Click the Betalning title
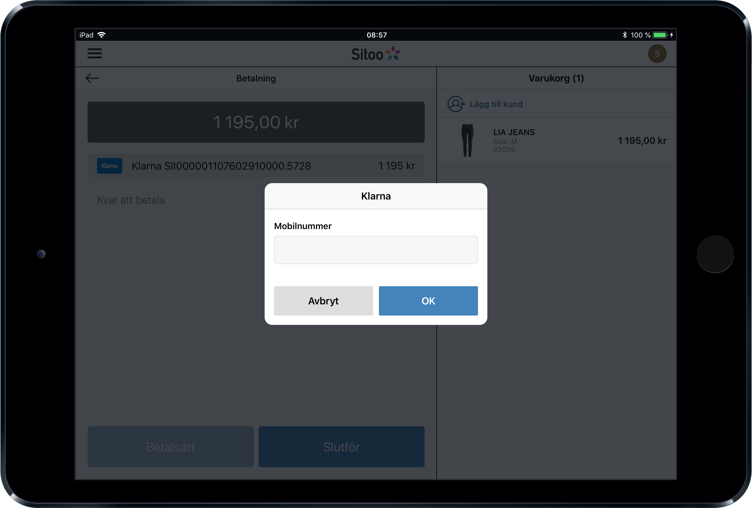The height and width of the screenshot is (508, 752). (256, 78)
